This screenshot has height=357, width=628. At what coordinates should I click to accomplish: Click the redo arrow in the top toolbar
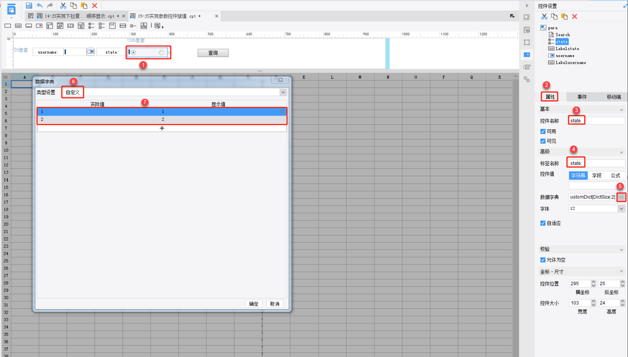[x=50, y=5]
